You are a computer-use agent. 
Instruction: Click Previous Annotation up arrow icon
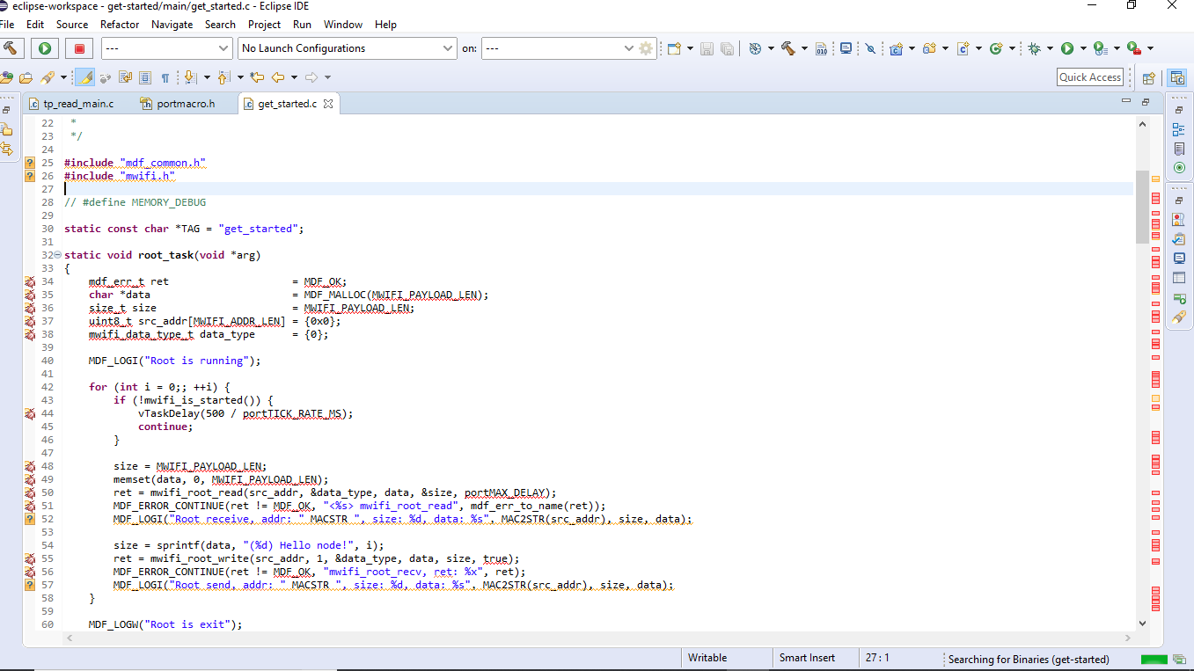coord(223,77)
